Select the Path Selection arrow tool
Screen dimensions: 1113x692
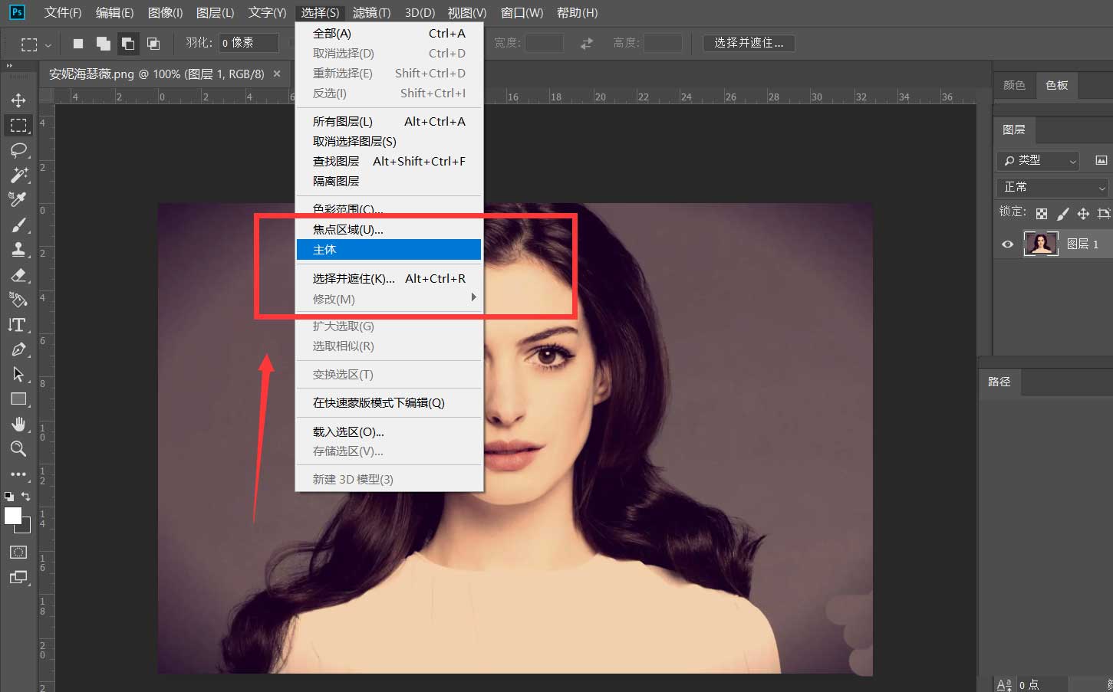tap(18, 374)
